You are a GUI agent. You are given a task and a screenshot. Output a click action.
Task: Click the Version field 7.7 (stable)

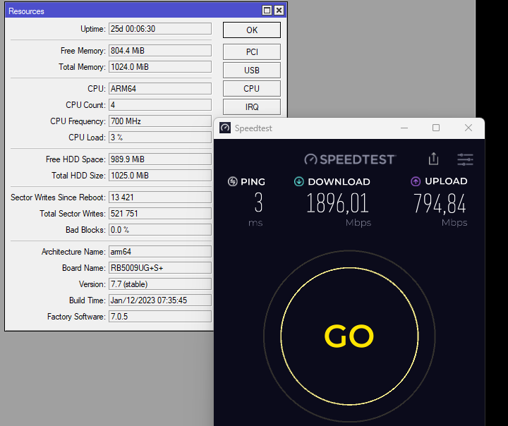pyautogui.click(x=160, y=284)
